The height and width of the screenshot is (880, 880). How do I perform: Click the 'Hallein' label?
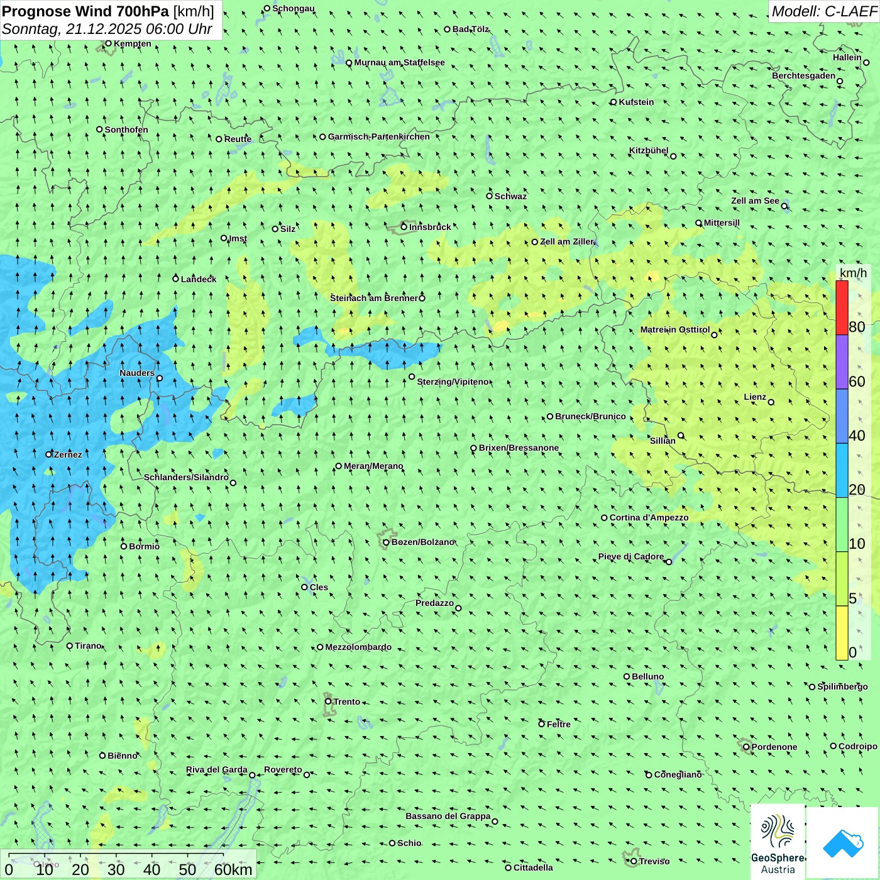(x=847, y=57)
